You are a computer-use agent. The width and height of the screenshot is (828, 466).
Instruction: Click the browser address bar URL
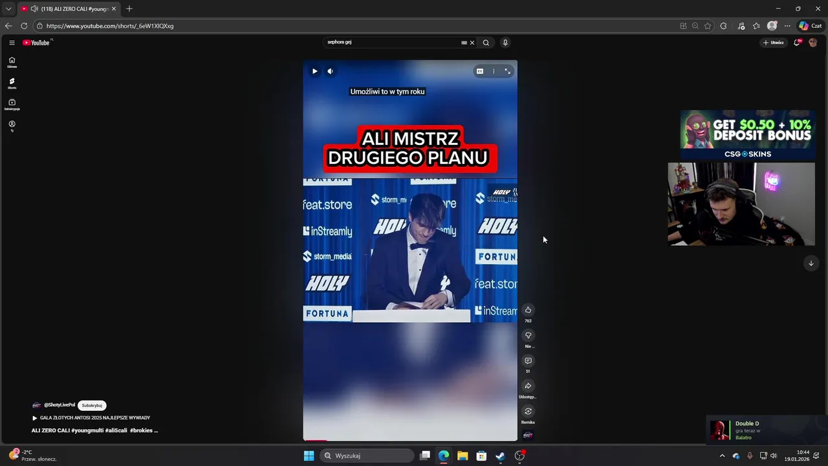click(110, 26)
